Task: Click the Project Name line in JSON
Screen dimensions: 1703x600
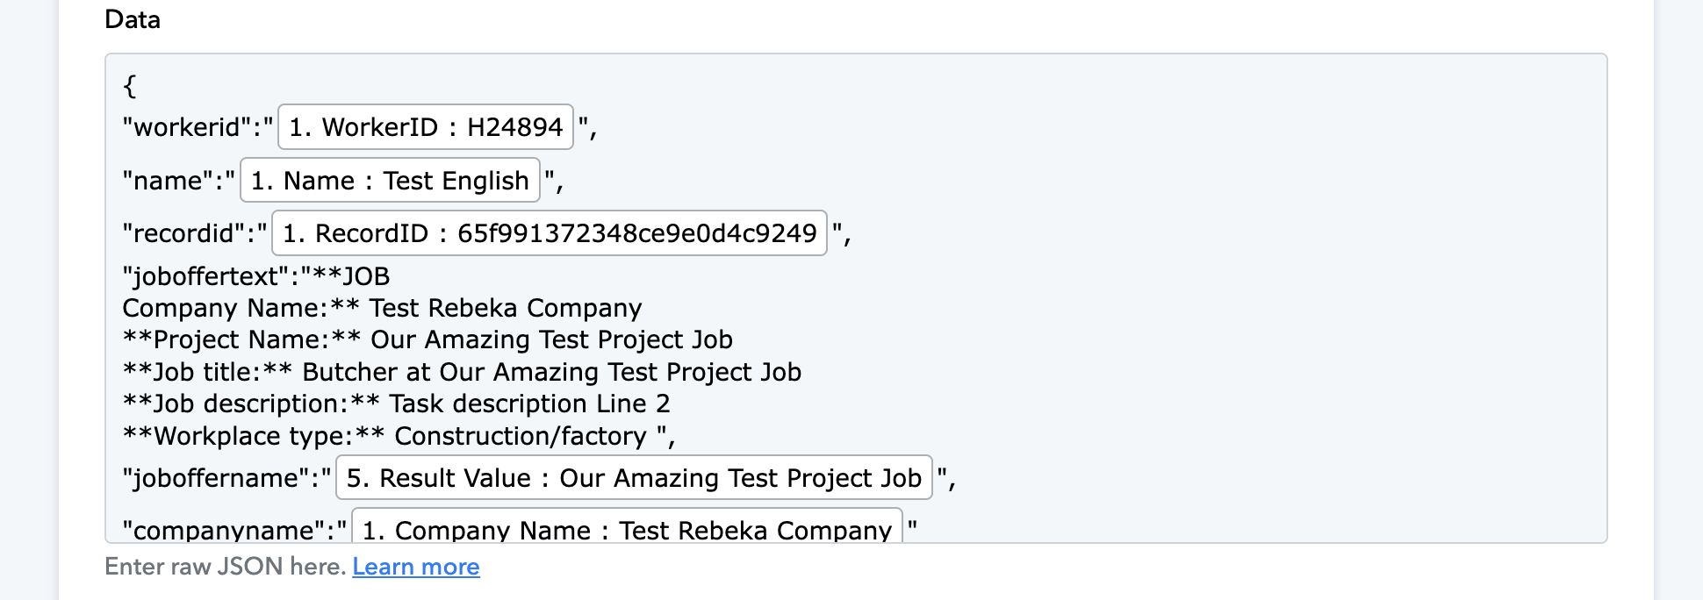Action: pos(428,339)
